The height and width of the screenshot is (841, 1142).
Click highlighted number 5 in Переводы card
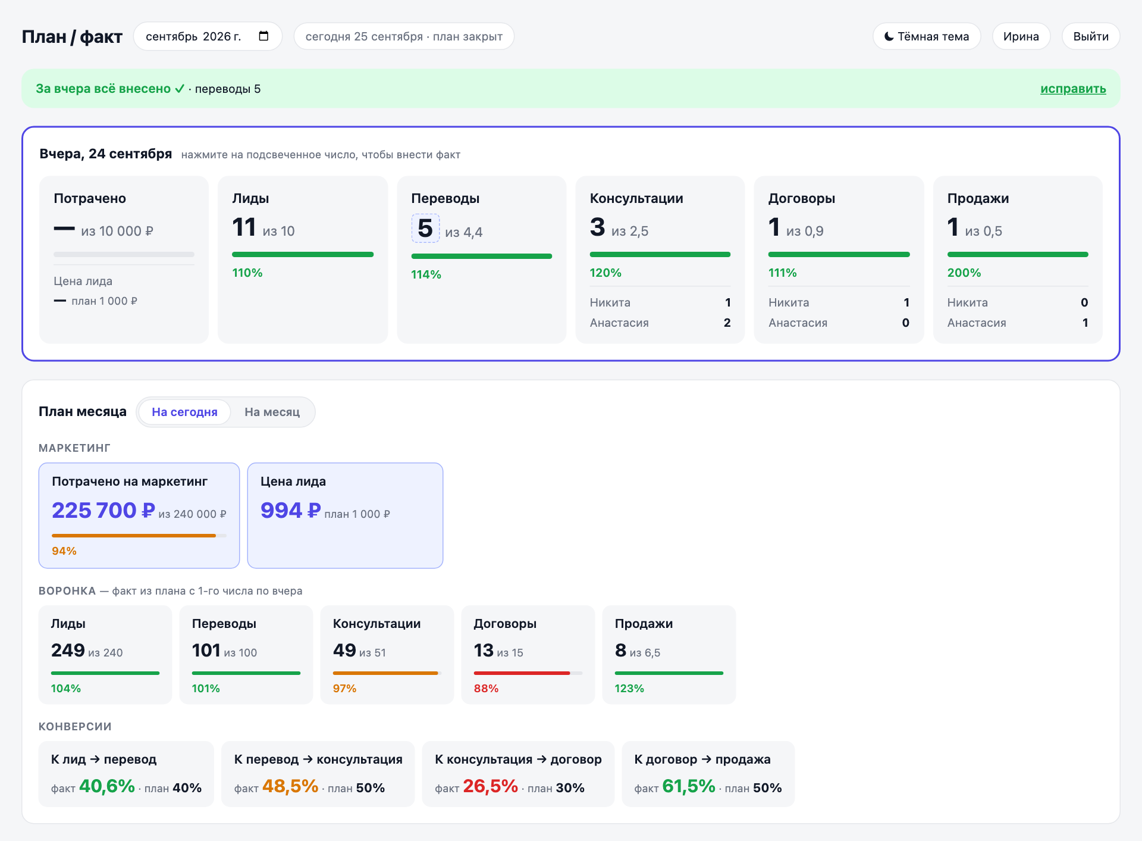tap(425, 228)
